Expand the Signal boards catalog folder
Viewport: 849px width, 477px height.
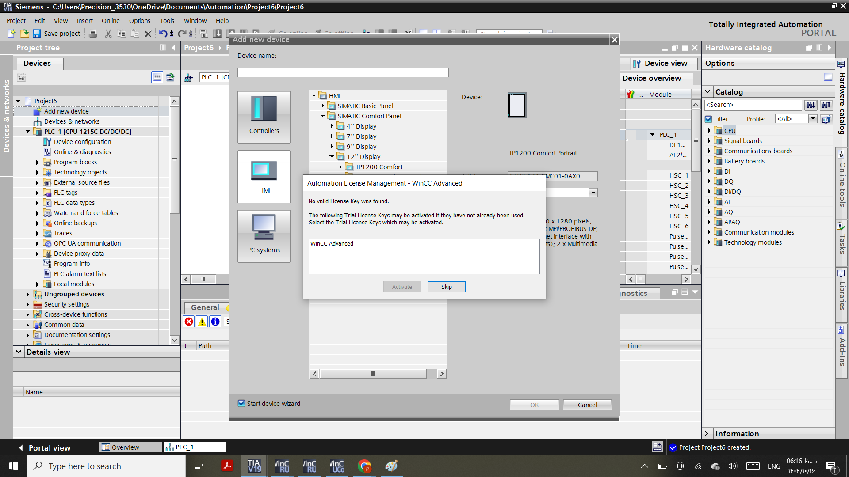click(x=709, y=140)
